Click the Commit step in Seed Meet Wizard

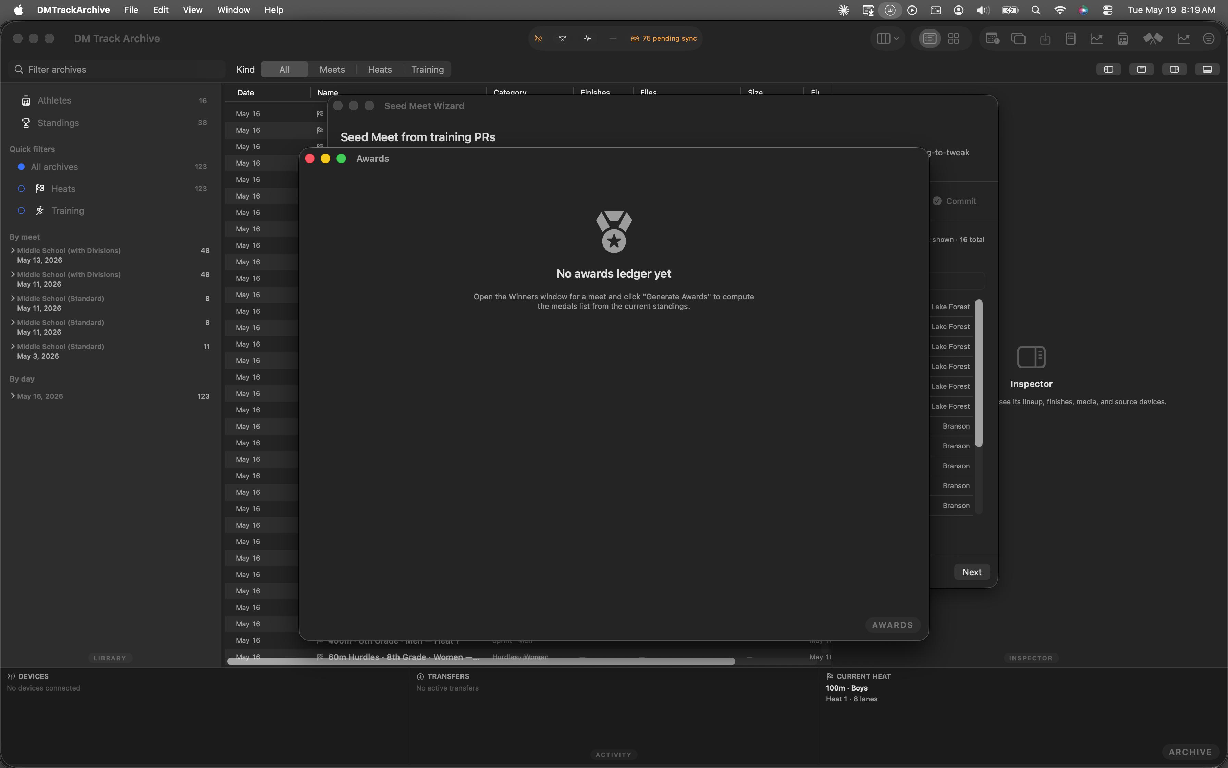click(954, 201)
